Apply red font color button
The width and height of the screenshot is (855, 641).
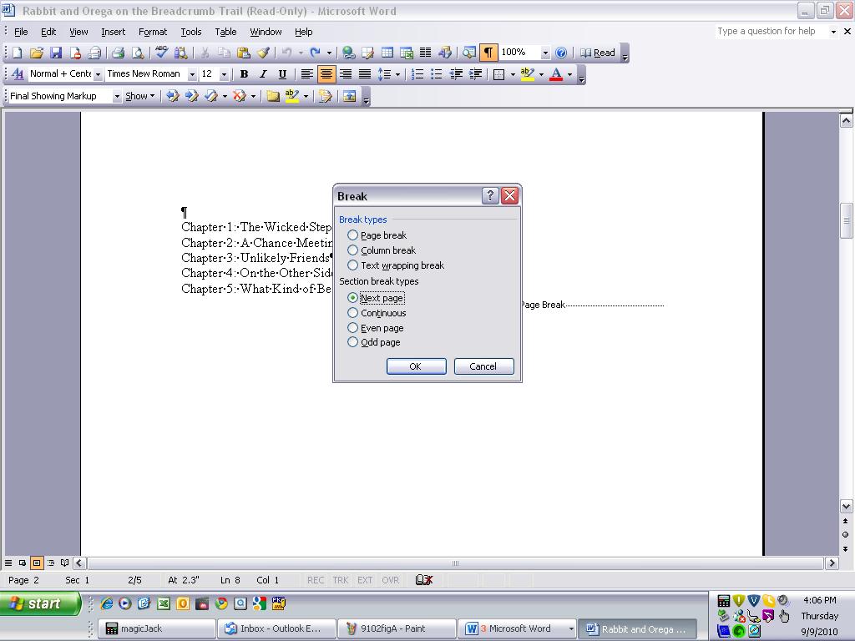[x=555, y=74]
